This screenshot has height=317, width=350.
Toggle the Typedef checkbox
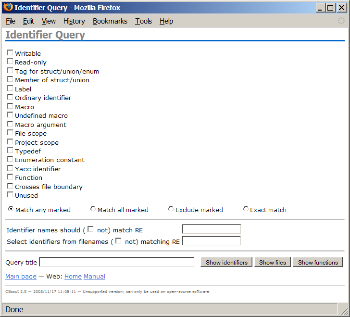point(10,151)
